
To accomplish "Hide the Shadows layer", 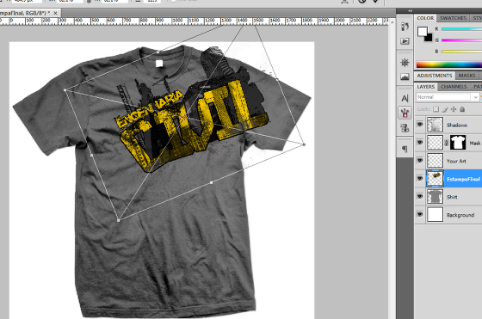I will (420, 125).
